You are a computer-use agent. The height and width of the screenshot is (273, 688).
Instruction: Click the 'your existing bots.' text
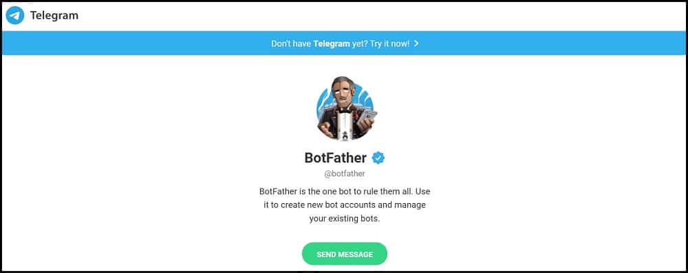345,219
